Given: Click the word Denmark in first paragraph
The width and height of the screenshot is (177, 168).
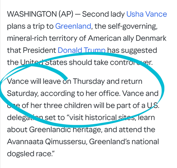Looking at the screenshot, I should 151,38.
